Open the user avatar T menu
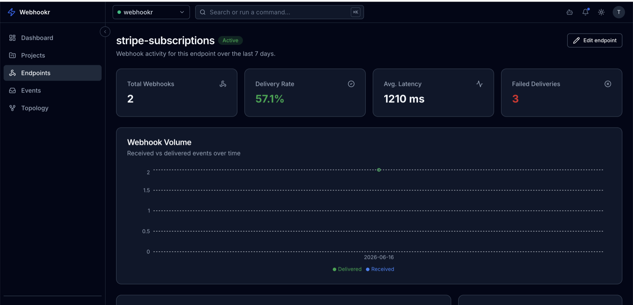633x305 pixels. point(619,12)
